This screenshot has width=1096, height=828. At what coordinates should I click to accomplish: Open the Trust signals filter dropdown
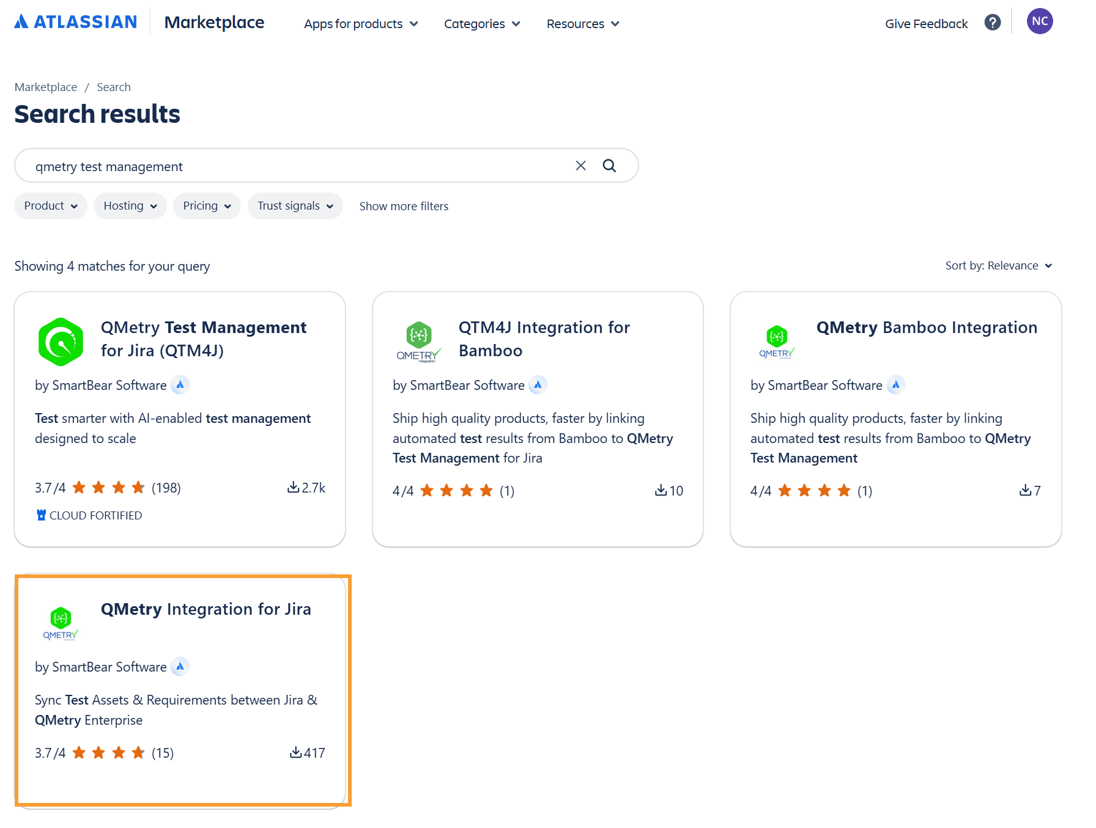tap(295, 206)
